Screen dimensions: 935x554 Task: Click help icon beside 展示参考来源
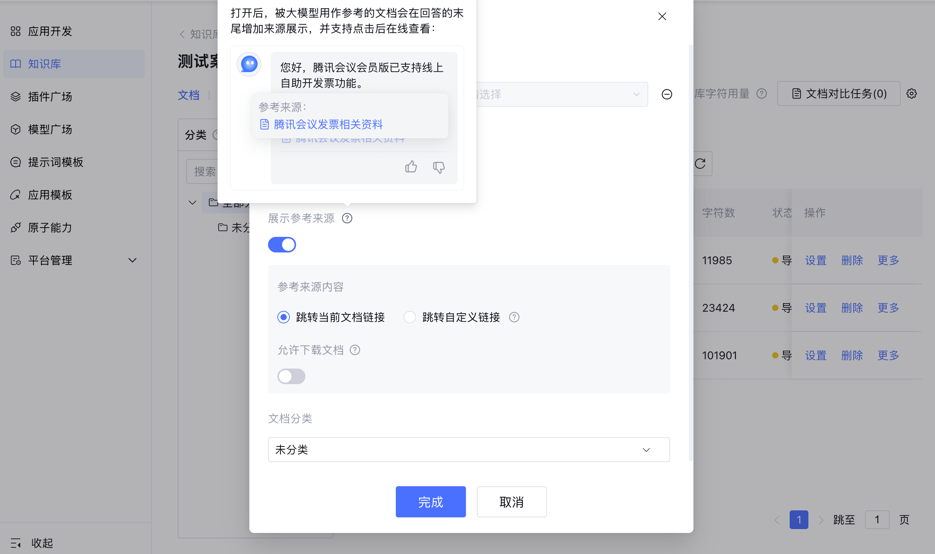[347, 218]
